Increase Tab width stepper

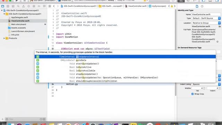click(204, 87)
